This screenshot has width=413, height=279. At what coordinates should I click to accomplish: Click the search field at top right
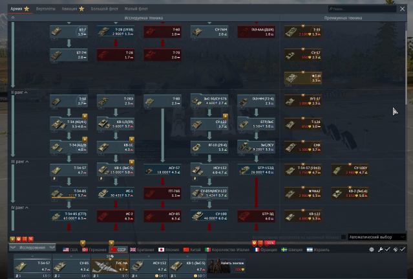(x=366, y=9)
